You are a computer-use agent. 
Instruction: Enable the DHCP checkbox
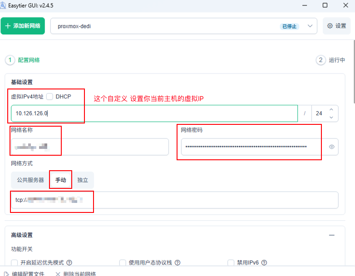coord(49,97)
